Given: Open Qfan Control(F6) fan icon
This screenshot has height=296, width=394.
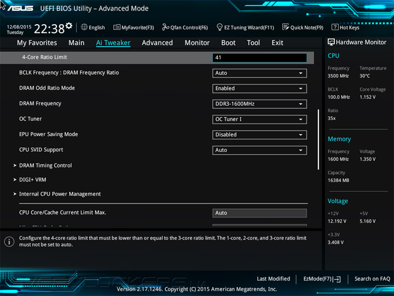Looking at the screenshot, I should point(165,27).
